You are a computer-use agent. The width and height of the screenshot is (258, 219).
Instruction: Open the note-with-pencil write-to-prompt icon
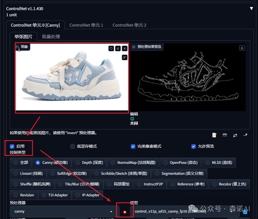[214, 135]
